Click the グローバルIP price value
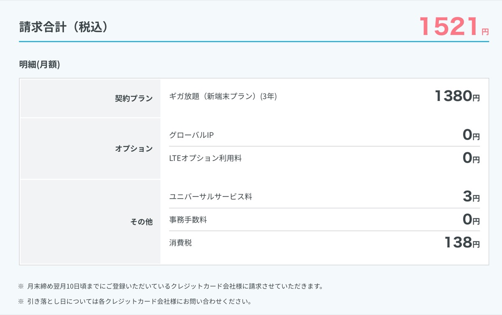The height and width of the screenshot is (315, 502). [x=471, y=135]
